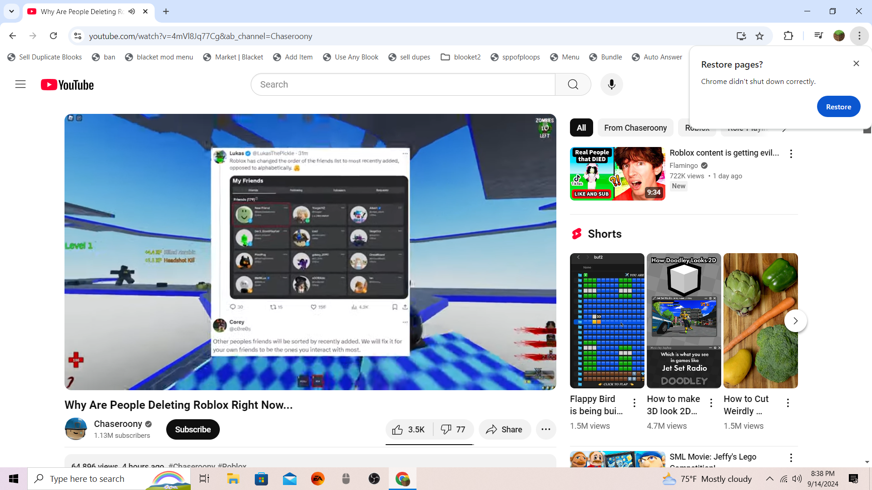872x490 pixels.
Task: Open more actions ellipsis below video
Action: pyautogui.click(x=546, y=430)
